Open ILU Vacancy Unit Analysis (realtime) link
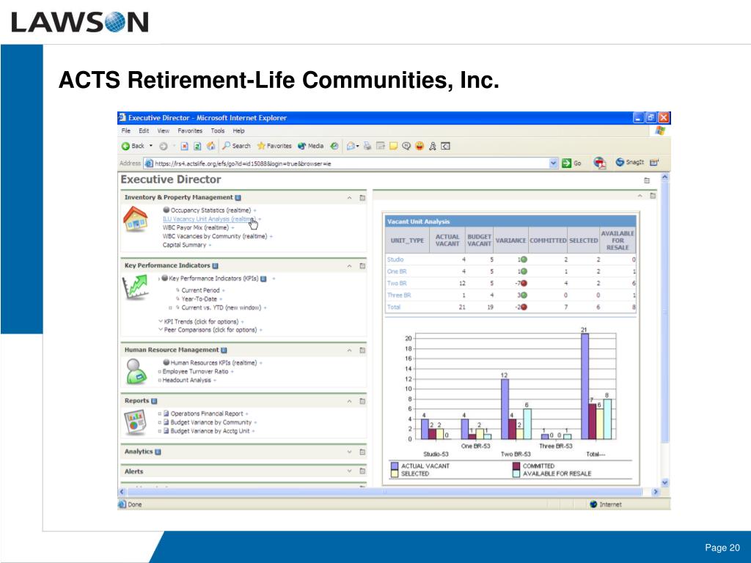This screenshot has height=563, width=751. point(209,218)
